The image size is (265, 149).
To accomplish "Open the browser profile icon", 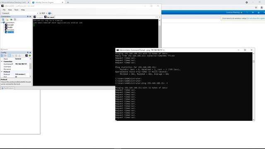I will click(x=262, y=7).
